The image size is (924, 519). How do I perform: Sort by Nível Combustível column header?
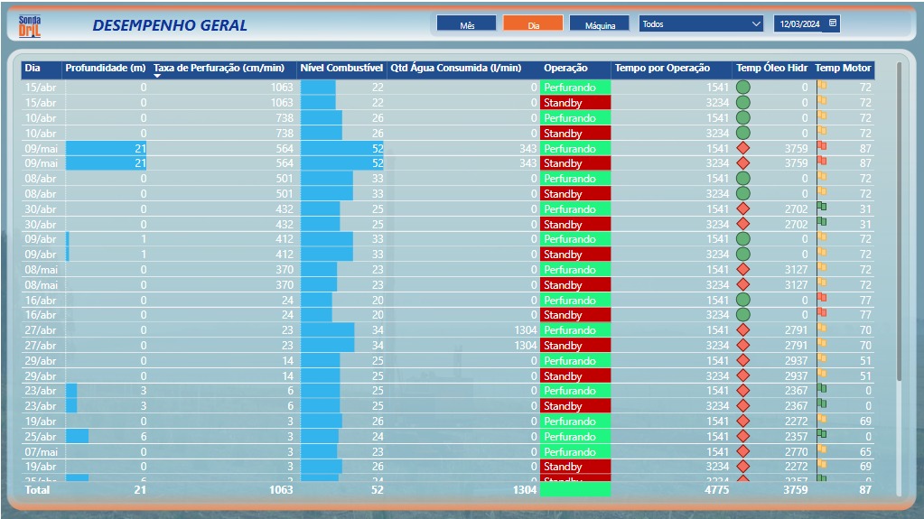tap(341, 68)
